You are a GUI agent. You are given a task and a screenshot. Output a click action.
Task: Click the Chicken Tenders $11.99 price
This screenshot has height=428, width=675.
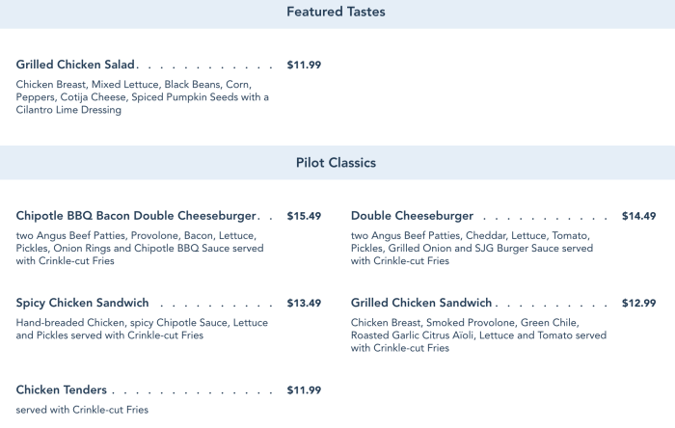pos(304,390)
